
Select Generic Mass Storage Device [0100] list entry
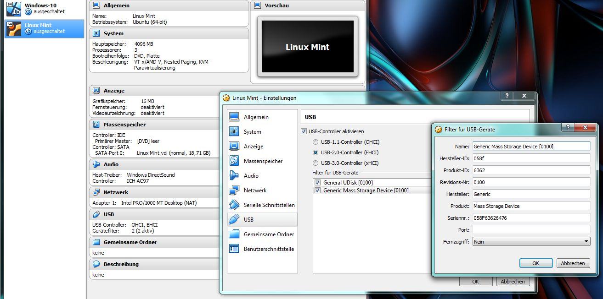pos(366,190)
